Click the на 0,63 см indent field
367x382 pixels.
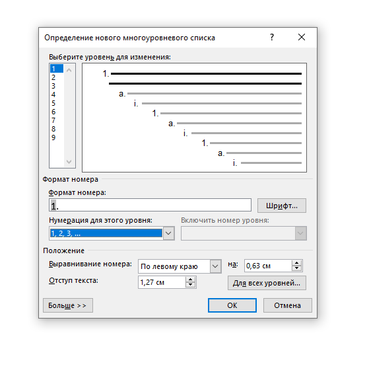[268, 266]
